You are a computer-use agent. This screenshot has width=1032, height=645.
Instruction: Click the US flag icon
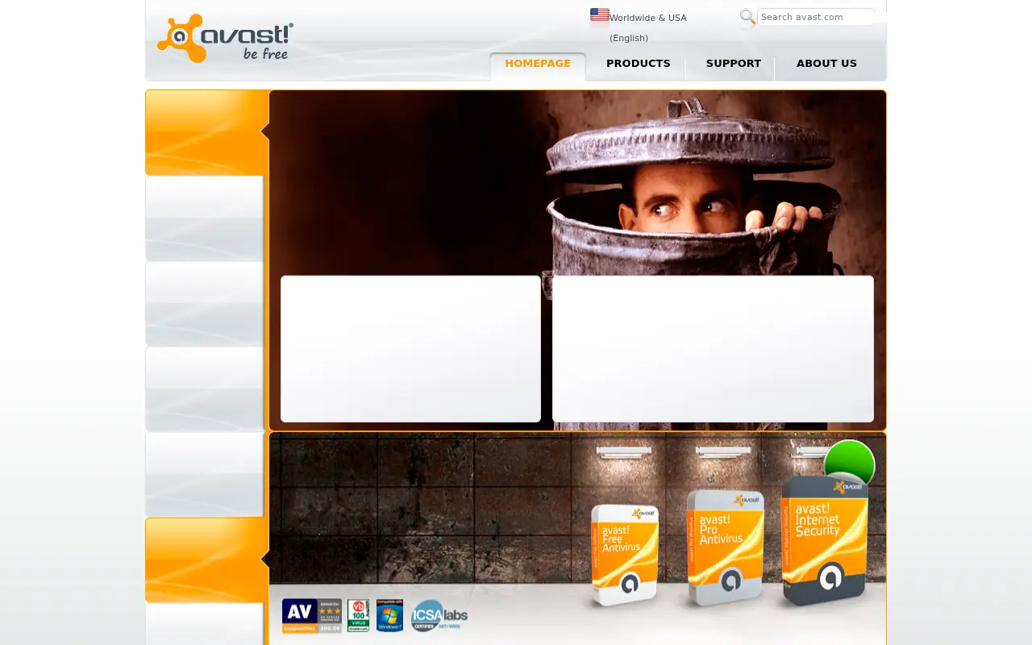[x=600, y=15]
